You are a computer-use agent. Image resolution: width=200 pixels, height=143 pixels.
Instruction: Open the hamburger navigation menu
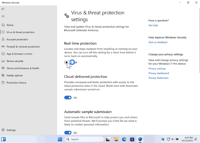tap(3, 16)
